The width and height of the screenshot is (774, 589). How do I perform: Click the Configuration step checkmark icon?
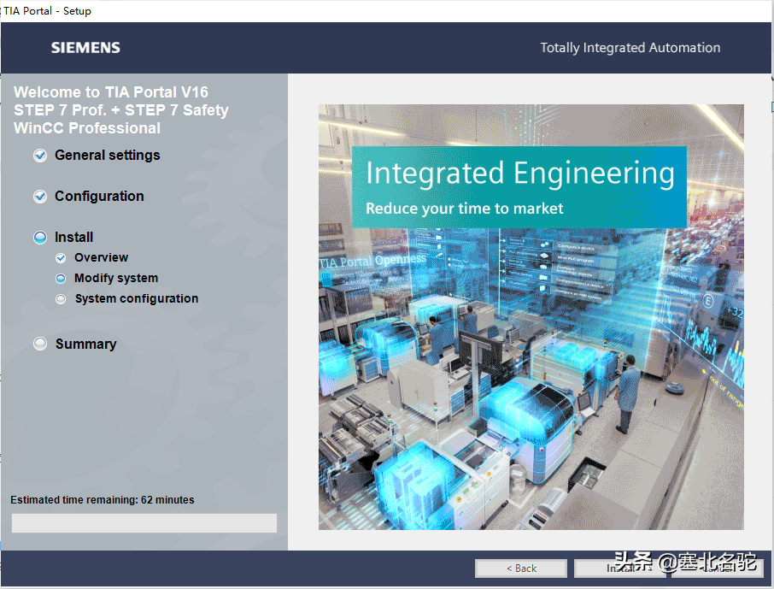coord(40,197)
